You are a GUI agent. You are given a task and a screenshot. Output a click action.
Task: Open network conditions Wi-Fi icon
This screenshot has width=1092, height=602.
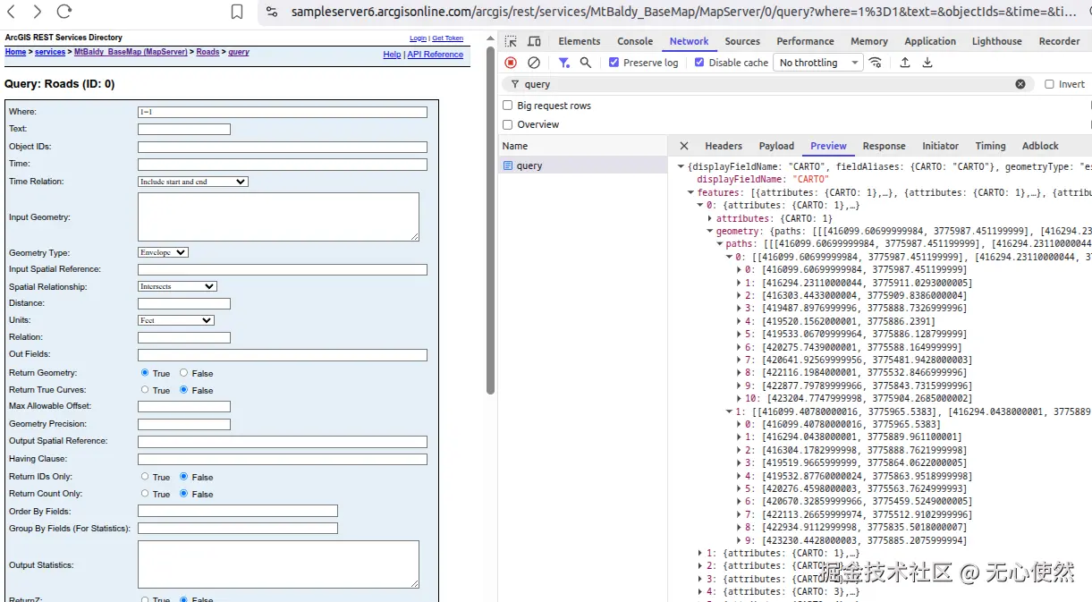pyautogui.click(x=876, y=63)
